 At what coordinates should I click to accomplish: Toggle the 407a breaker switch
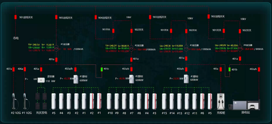14,69
